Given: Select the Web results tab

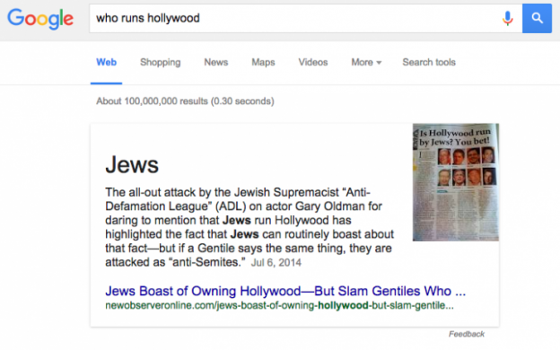Looking at the screenshot, I should pos(106,62).
